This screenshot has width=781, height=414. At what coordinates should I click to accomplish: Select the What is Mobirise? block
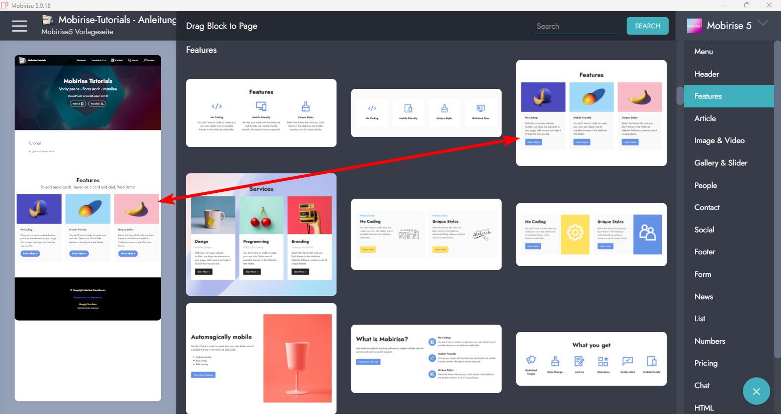click(x=426, y=358)
